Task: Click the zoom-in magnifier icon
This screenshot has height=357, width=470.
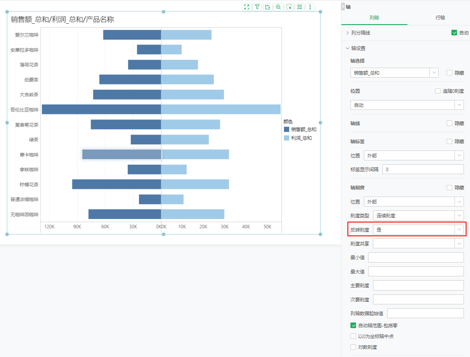Action: pyautogui.click(x=278, y=7)
